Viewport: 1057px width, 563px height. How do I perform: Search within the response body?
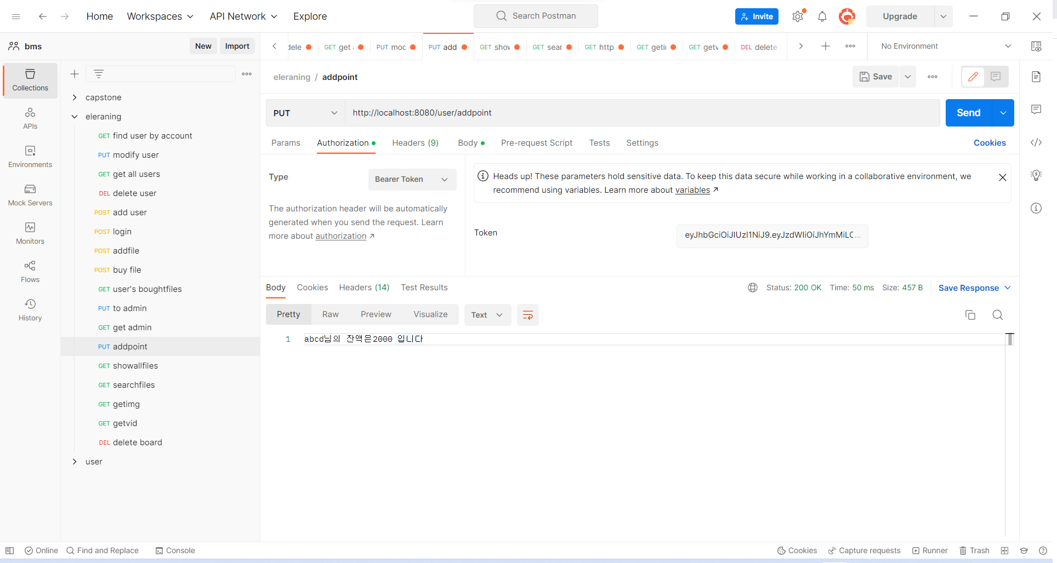point(997,315)
